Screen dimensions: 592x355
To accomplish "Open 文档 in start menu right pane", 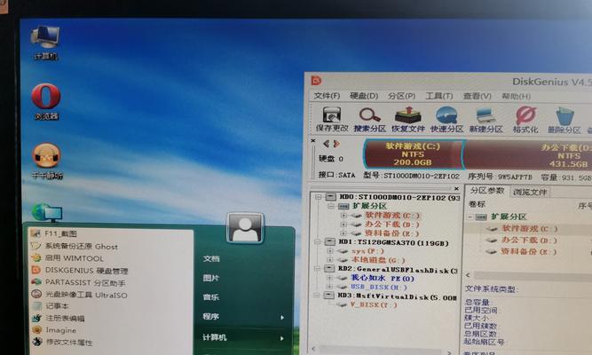I will (x=211, y=258).
